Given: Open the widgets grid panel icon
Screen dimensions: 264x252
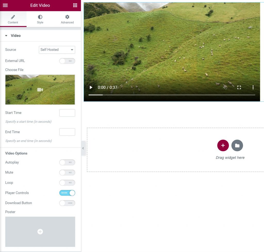Looking at the screenshot, I should 75,5.
